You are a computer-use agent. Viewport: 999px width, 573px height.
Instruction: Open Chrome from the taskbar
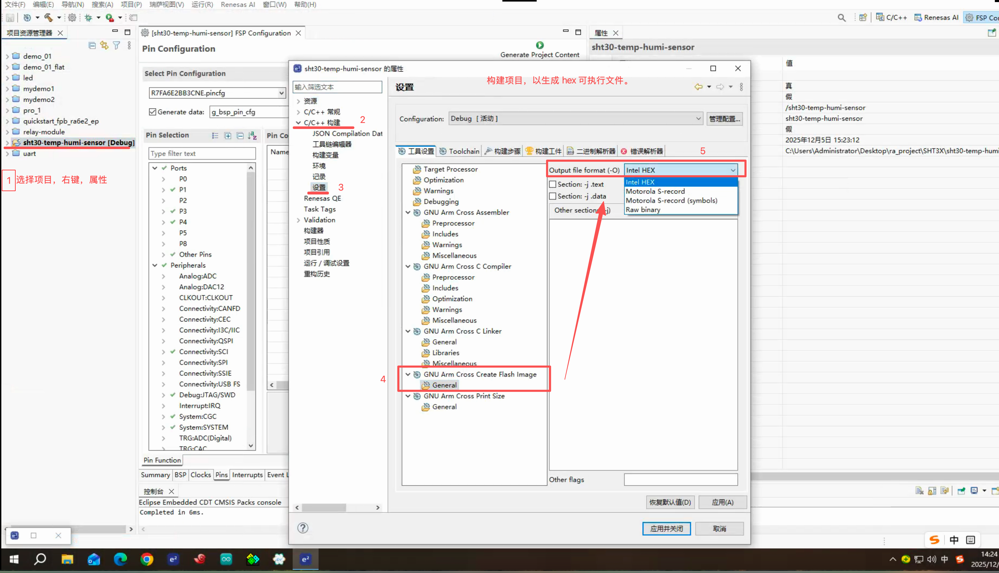tap(147, 559)
